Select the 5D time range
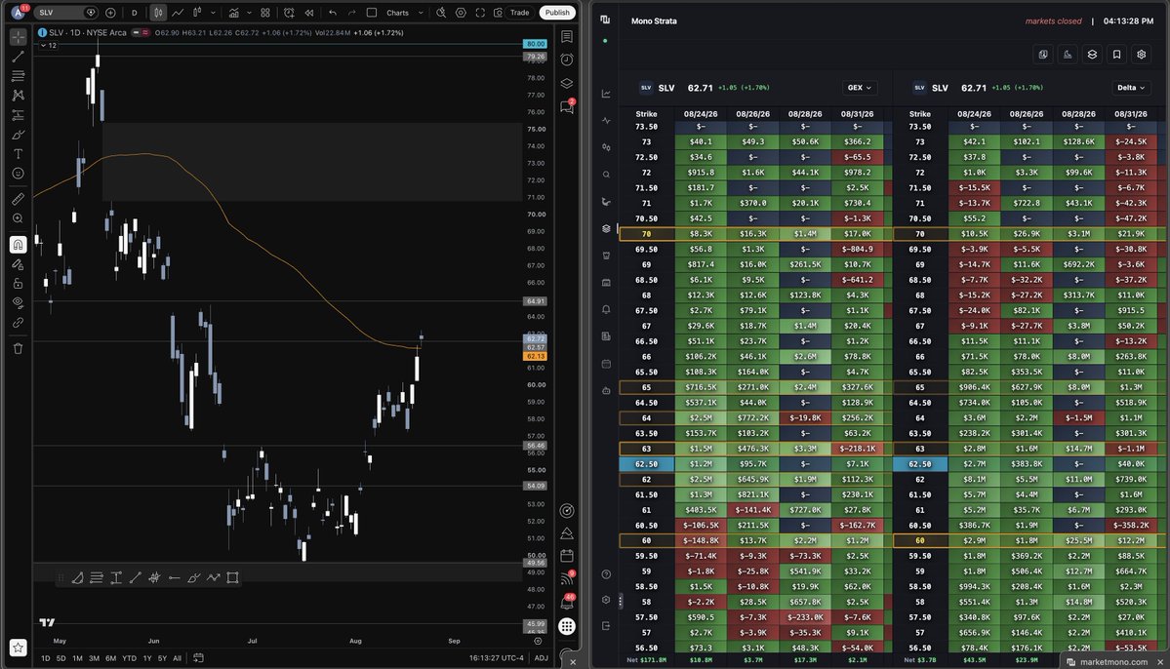 click(x=61, y=658)
